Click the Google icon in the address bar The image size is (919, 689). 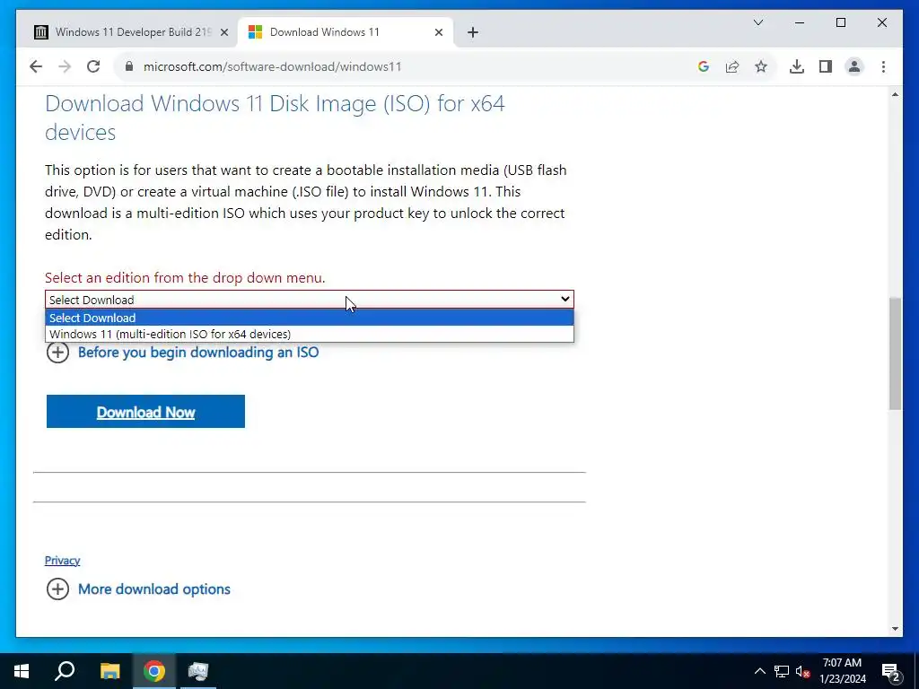(x=704, y=66)
